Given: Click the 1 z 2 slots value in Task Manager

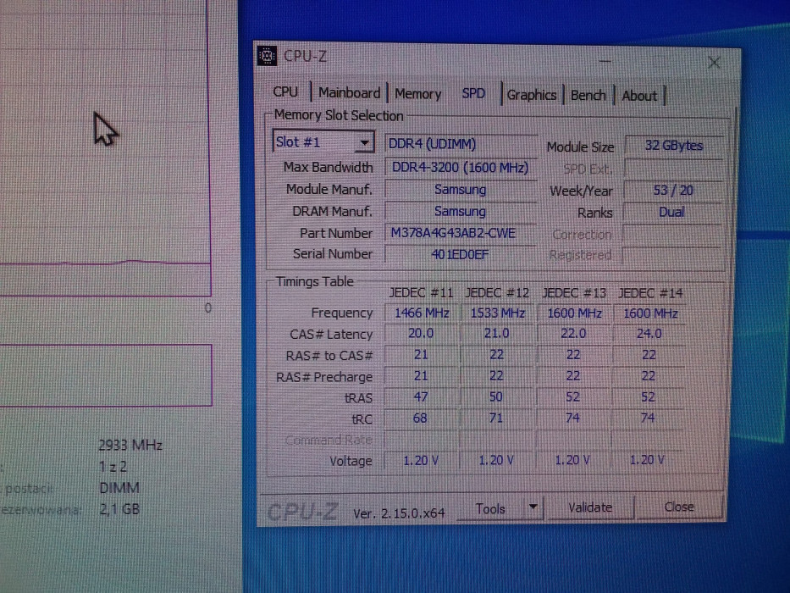Looking at the screenshot, I should point(113,467).
